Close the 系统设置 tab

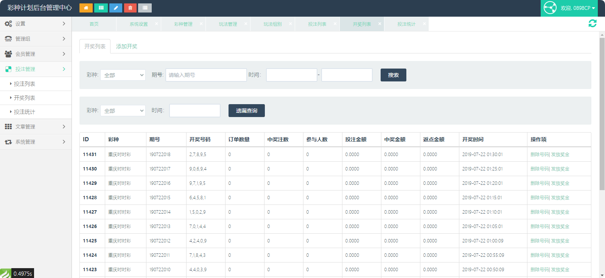click(157, 23)
